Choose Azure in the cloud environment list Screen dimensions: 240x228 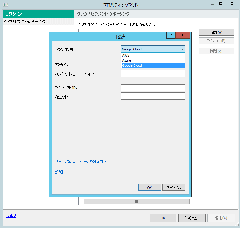pyautogui.click(x=153, y=60)
